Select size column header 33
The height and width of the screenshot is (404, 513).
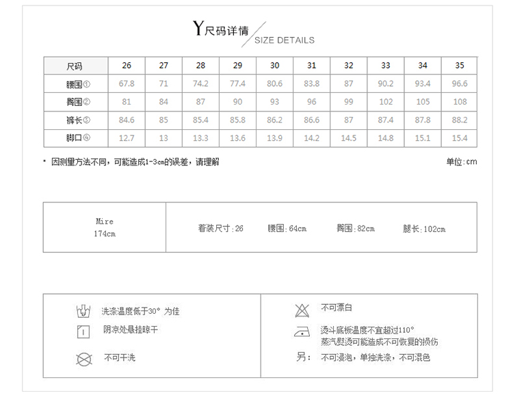click(385, 66)
